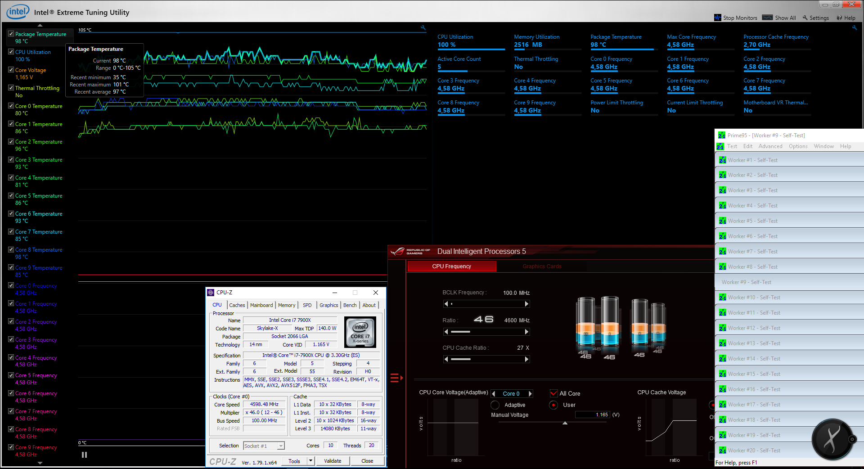This screenshot has width=864, height=469.
Task: Toggle Core 5 Frequency checkbox
Action: pyautogui.click(x=11, y=375)
